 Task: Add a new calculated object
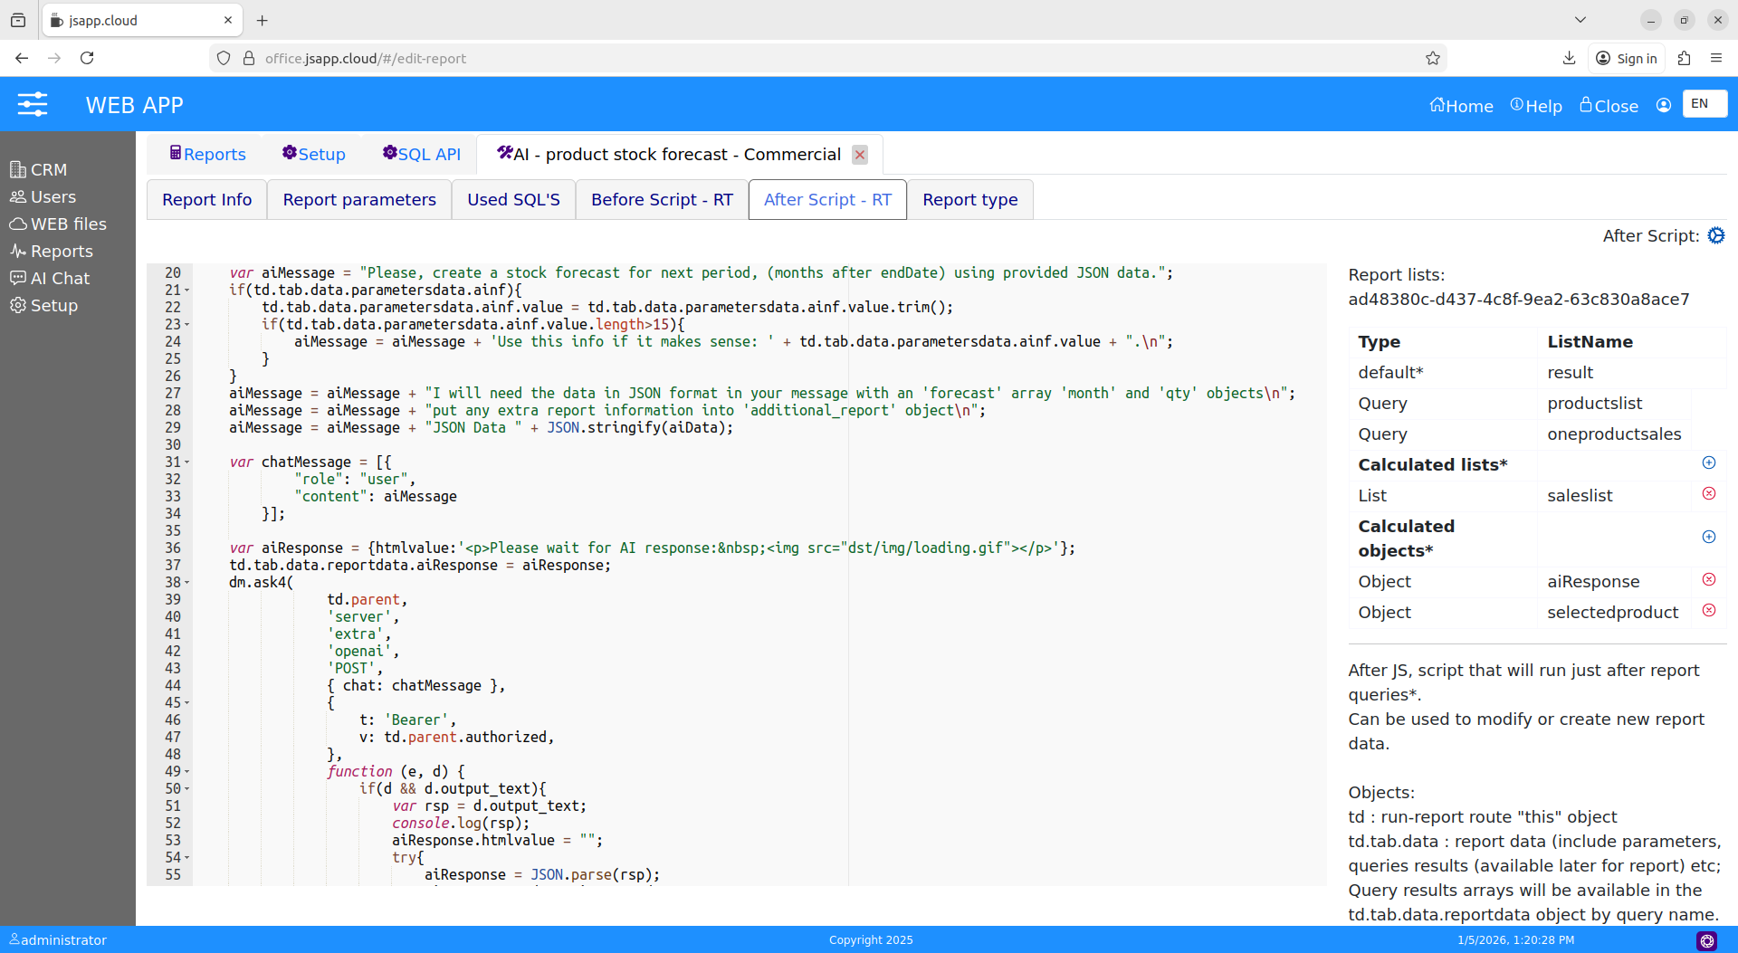click(1708, 538)
